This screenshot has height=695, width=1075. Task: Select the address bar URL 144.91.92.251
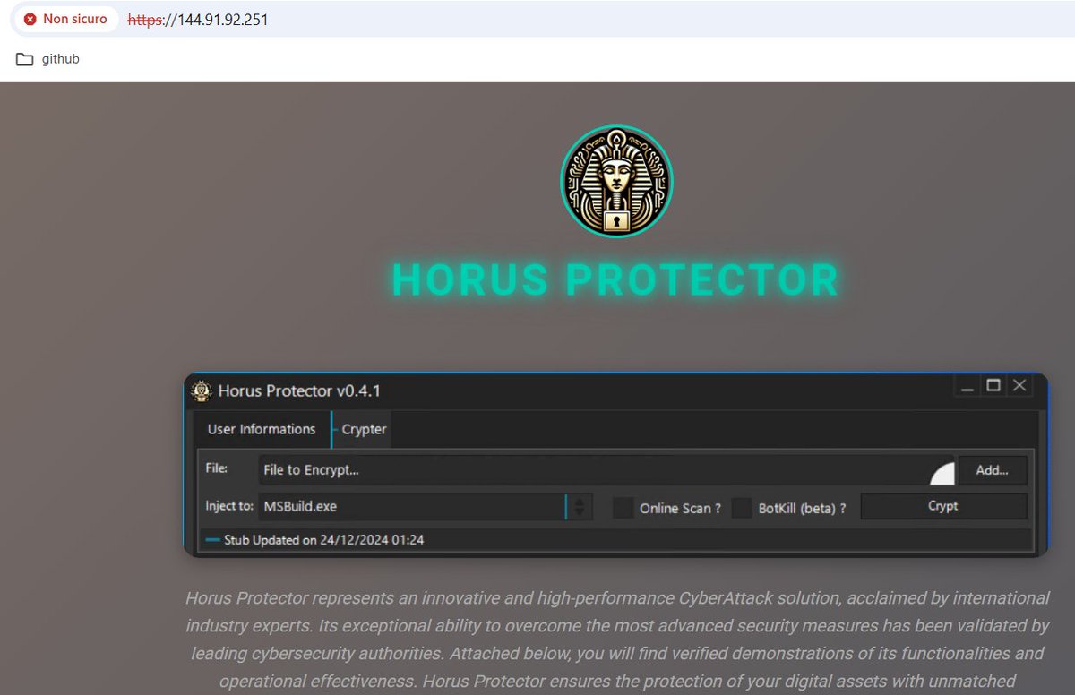[x=198, y=19]
